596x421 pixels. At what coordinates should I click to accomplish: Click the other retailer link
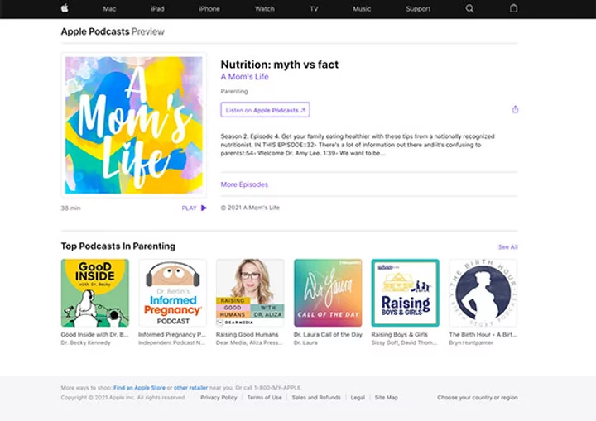[191, 388]
